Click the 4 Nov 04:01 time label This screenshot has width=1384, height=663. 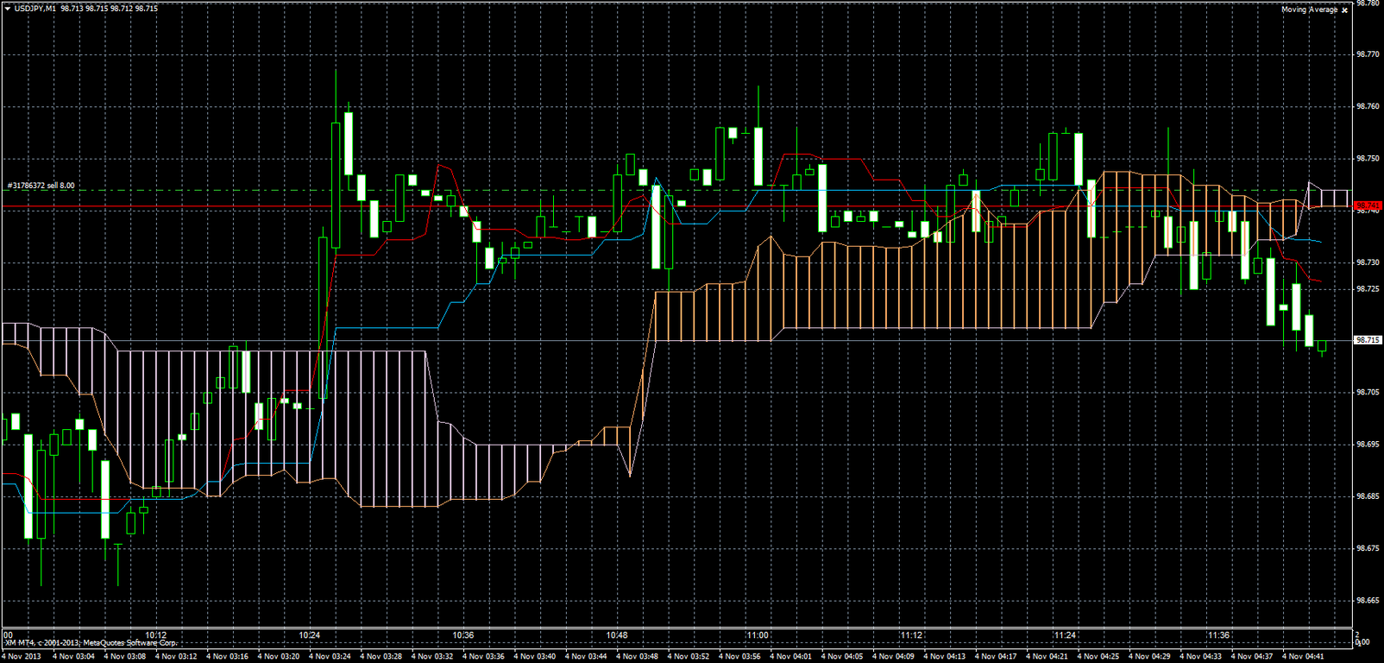tap(790, 657)
